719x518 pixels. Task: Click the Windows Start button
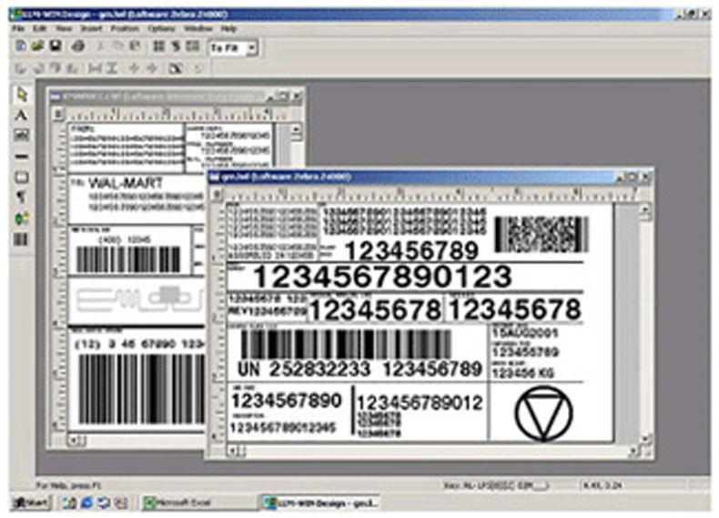point(29,503)
